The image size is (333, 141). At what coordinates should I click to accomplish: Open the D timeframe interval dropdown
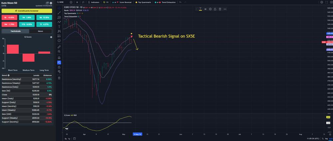[77, 2]
